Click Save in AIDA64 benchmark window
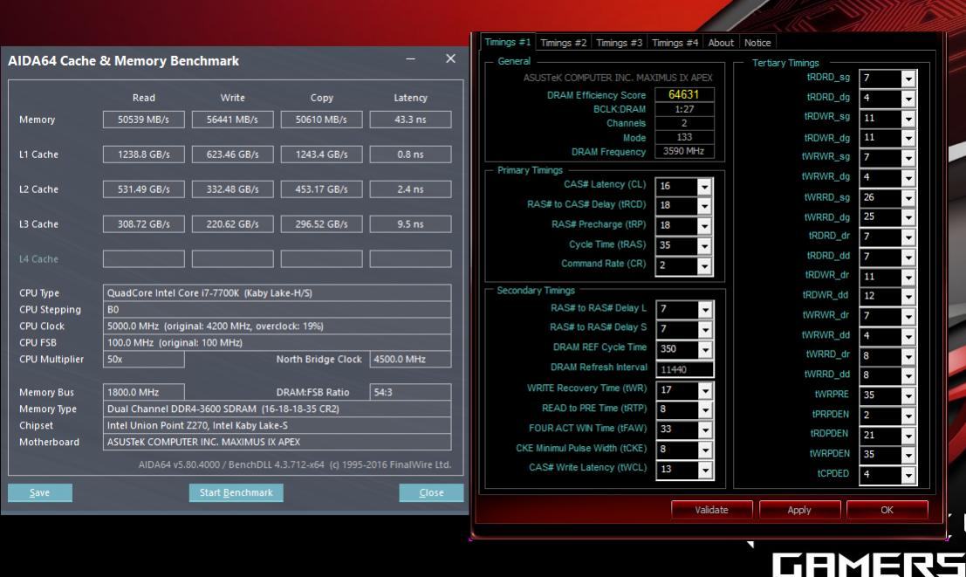 coord(40,492)
